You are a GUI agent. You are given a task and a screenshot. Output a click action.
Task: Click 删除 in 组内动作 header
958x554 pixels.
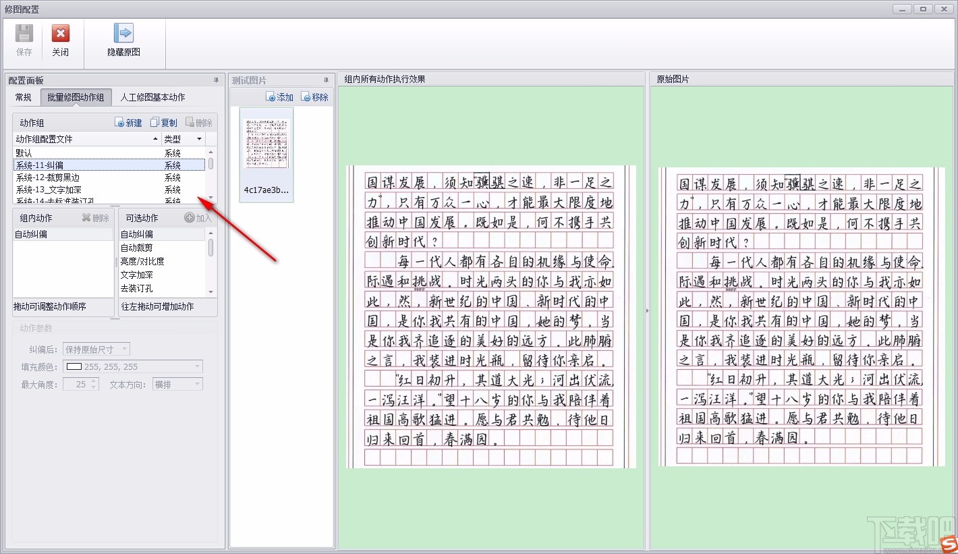95,218
